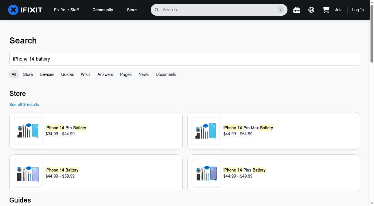The image size is (374, 206).
Task: Click the iPhone 14 battery search box
Action: pyautogui.click(x=185, y=59)
